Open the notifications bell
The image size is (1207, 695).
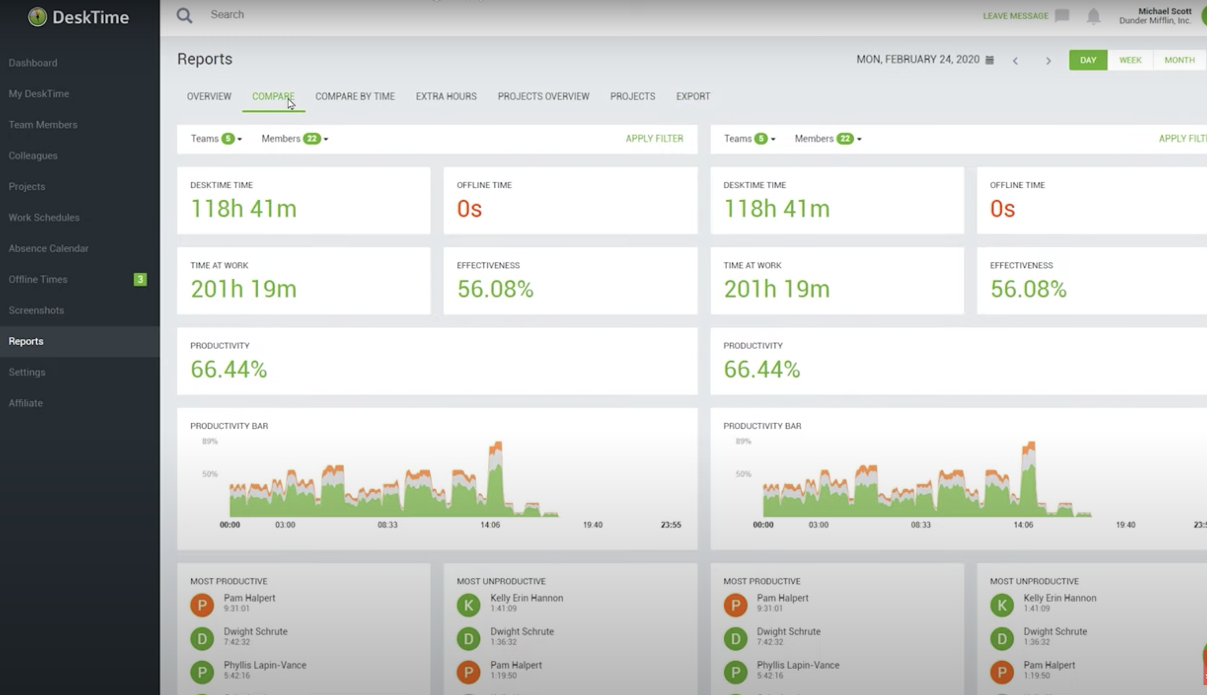[1093, 16]
